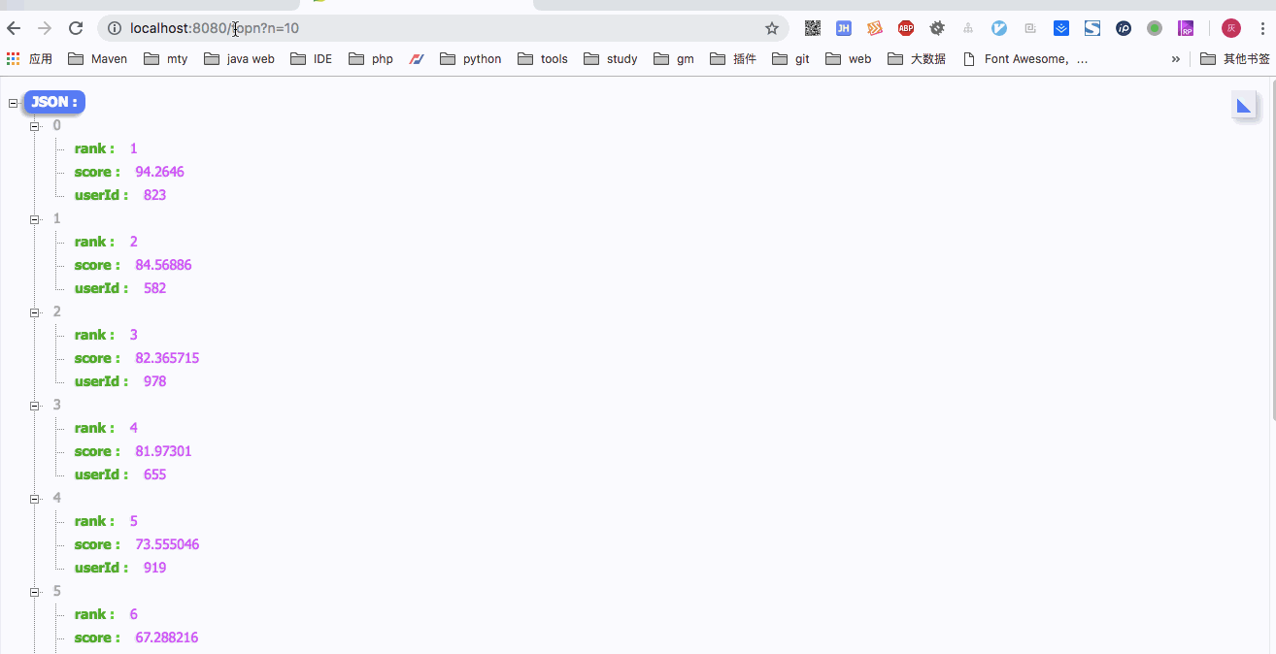The height and width of the screenshot is (654, 1276).
Task: Open the 应用 apps shortcut
Action: pos(29,59)
